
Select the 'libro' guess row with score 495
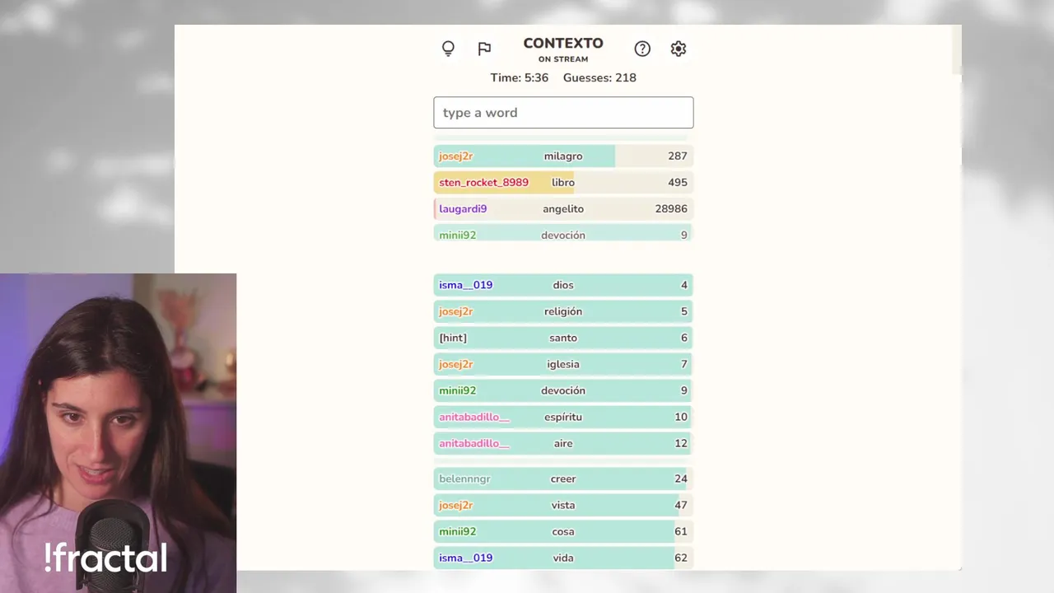click(x=563, y=183)
